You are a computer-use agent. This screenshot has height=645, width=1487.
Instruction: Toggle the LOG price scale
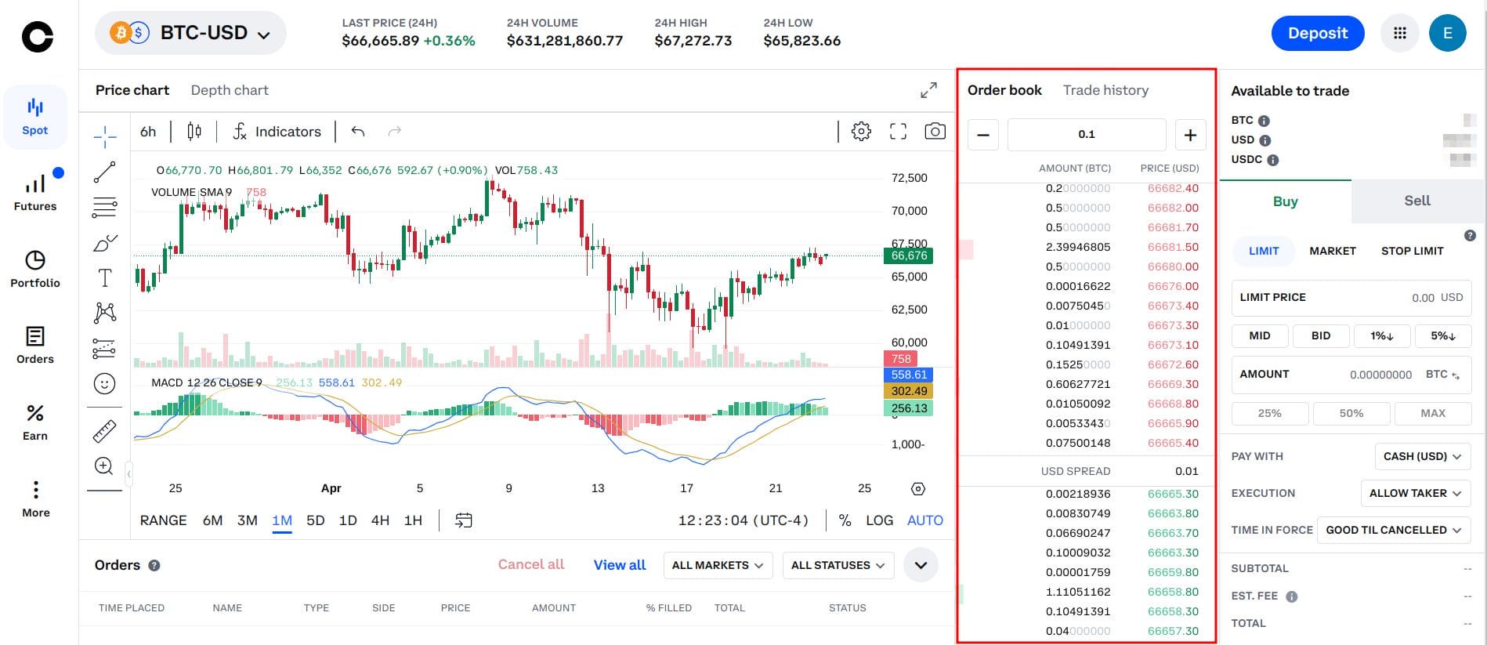pyautogui.click(x=879, y=520)
